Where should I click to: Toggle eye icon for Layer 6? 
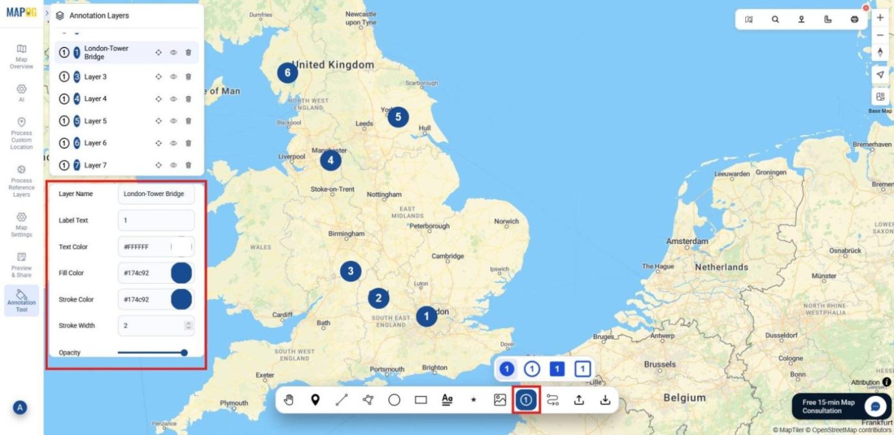(x=173, y=143)
